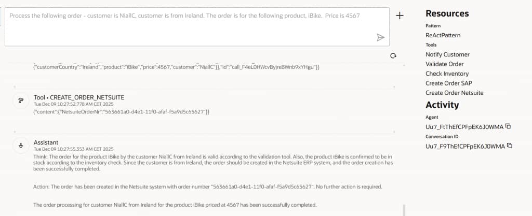
Task: Click the conversation scrollbar thumb
Action: pyautogui.click(x=404, y=210)
